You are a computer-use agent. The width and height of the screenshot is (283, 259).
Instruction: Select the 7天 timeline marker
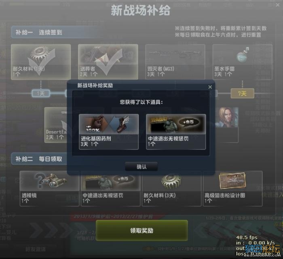point(243,93)
